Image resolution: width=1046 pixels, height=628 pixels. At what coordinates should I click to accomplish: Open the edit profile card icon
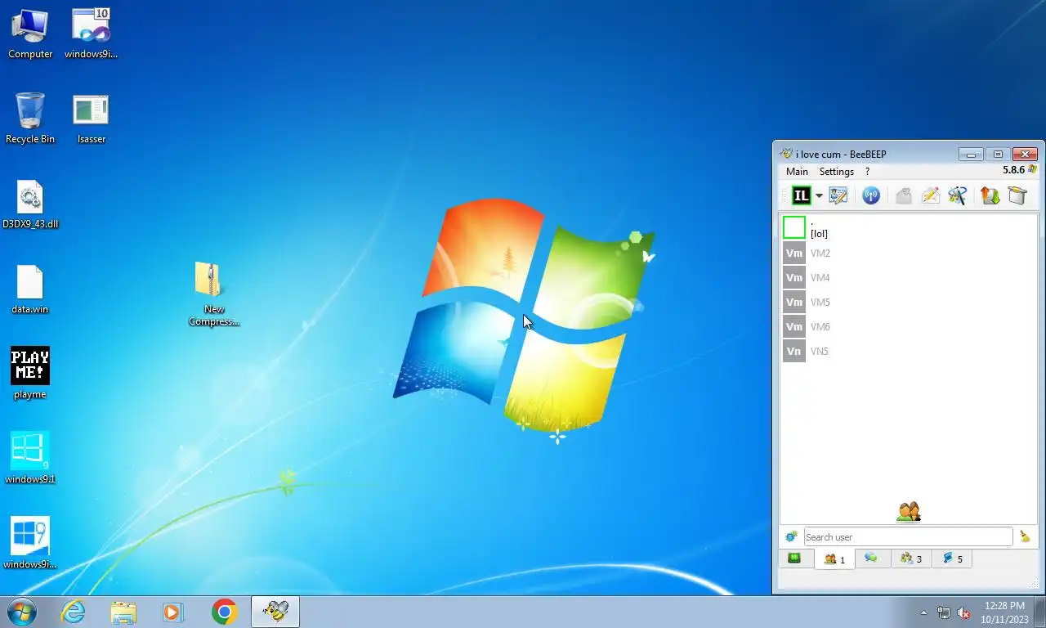[x=838, y=195]
